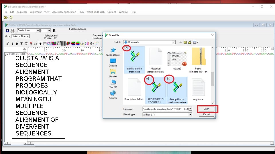
Task: Create a new folder in Open File dialog
Action: coord(190,42)
